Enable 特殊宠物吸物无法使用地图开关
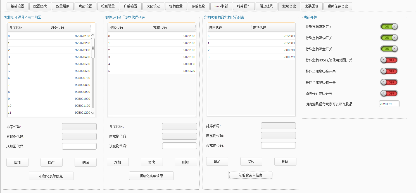Viewport: 416px width, 193px height. [389, 60]
